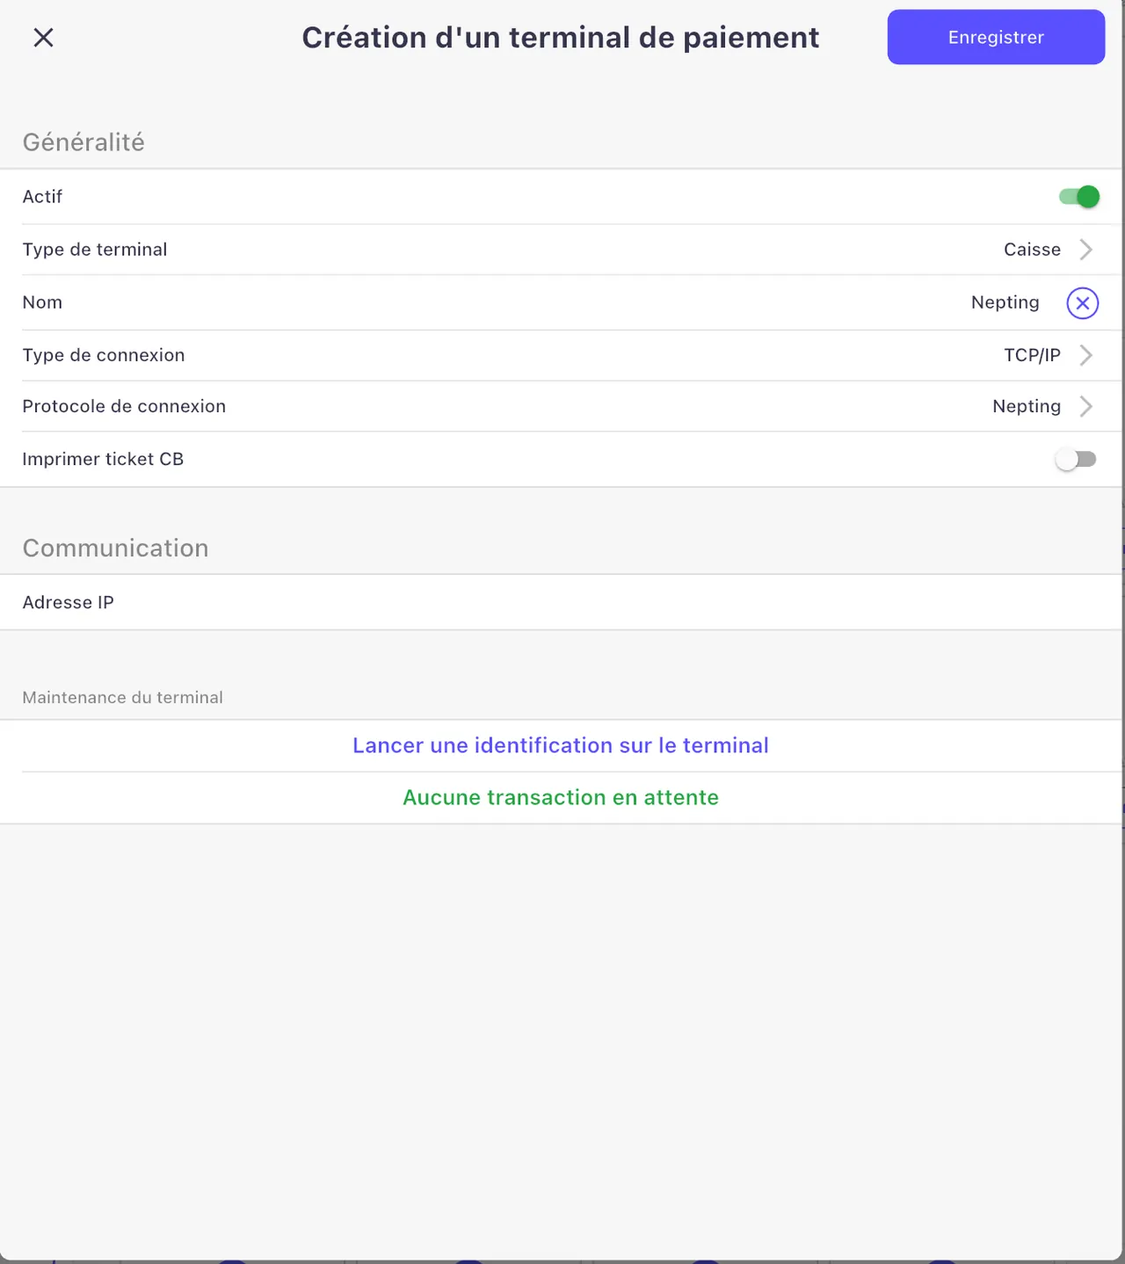Click the Adresse IP label
Image resolution: width=1125 pixels, height=1264 pixels.
click(x=68, y=602)
